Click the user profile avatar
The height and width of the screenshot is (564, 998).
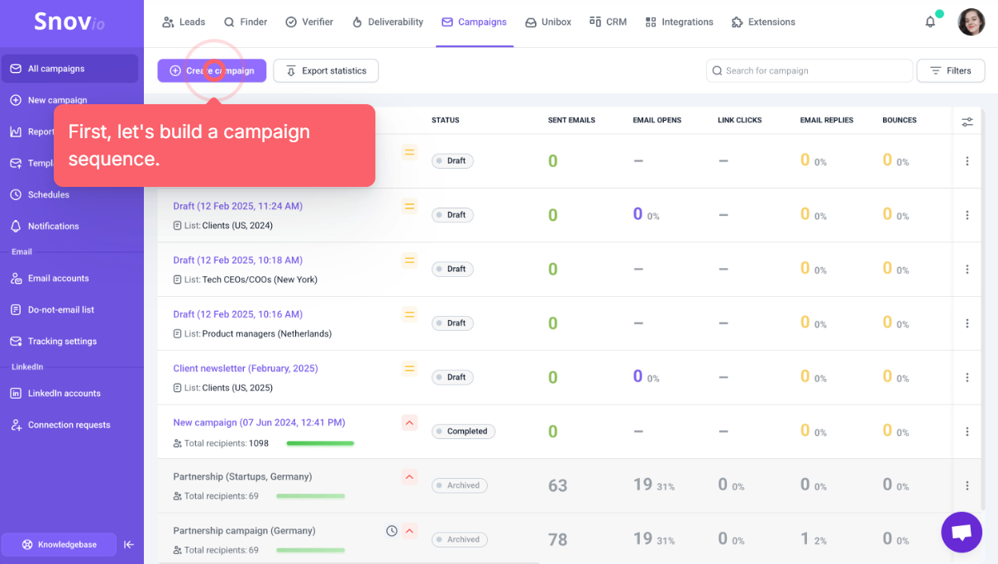coord(971,22)
